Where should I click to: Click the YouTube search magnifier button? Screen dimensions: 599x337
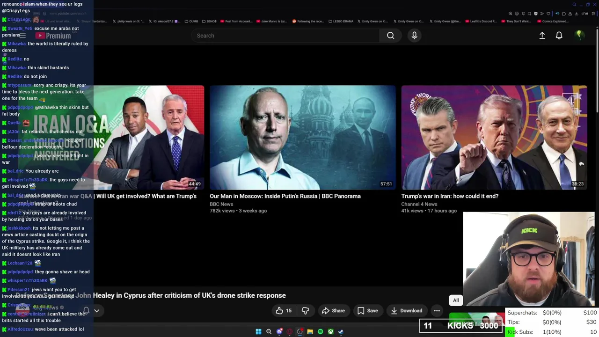point(390,36)
